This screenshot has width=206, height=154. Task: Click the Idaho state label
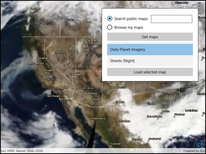point(71,20)
